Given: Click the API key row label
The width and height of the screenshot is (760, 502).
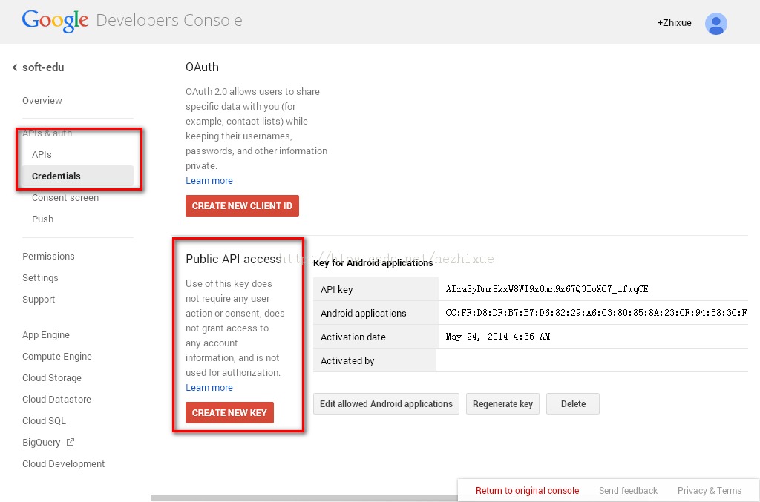Looking at the screenshot, I should point(337,289).
